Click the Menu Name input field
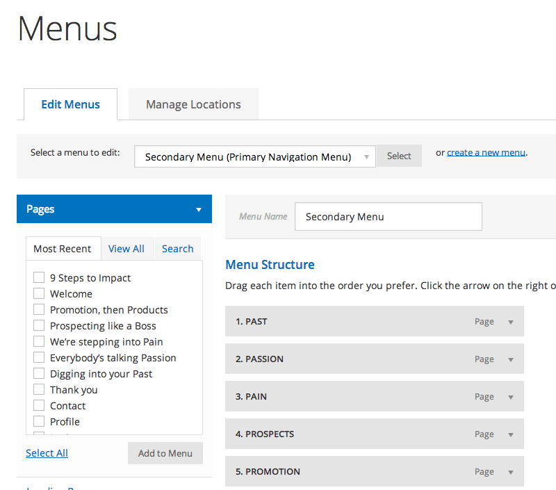 [388, 216]
